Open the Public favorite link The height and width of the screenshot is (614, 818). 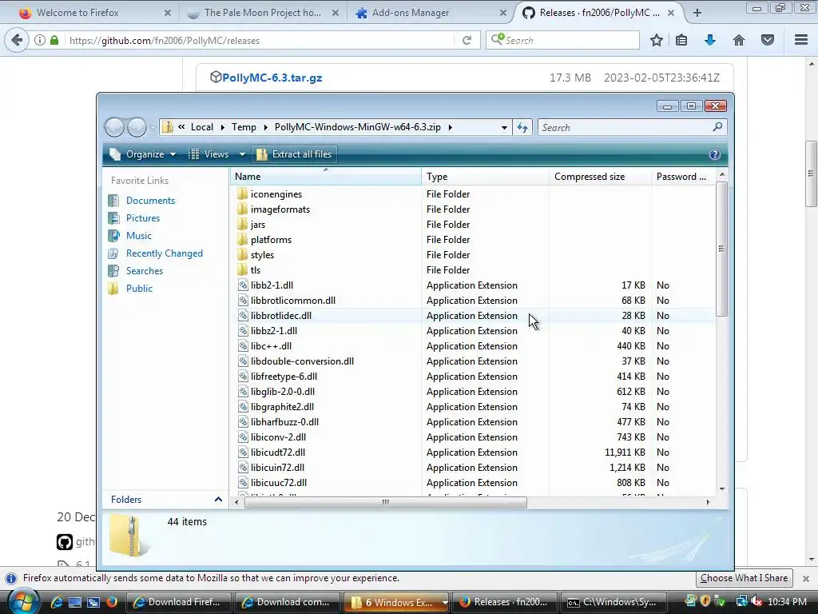139,288
